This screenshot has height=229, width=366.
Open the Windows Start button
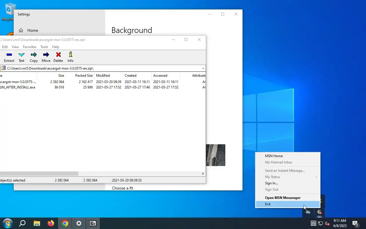7,223
